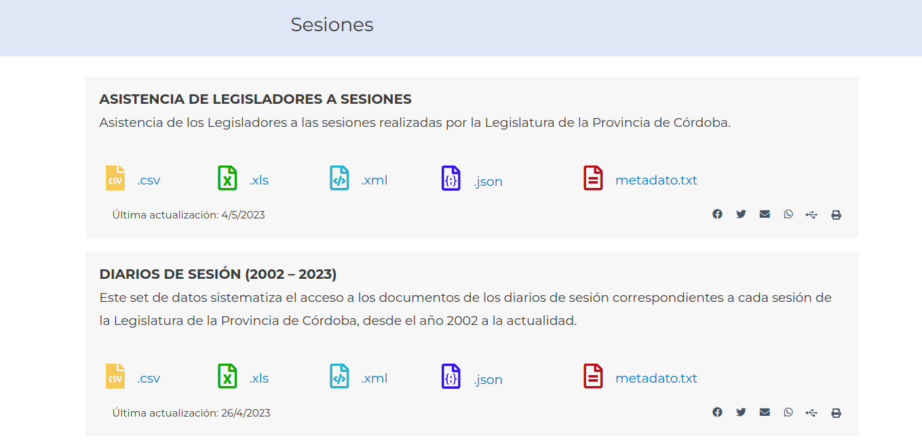Viewport: 922px width, 443px height.
Task: Share the Asistencia dataset on Twitter
Action: 741,214
